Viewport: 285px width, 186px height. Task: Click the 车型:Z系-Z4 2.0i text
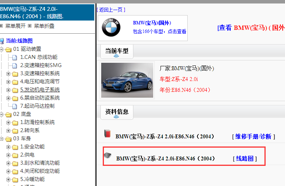179,79
